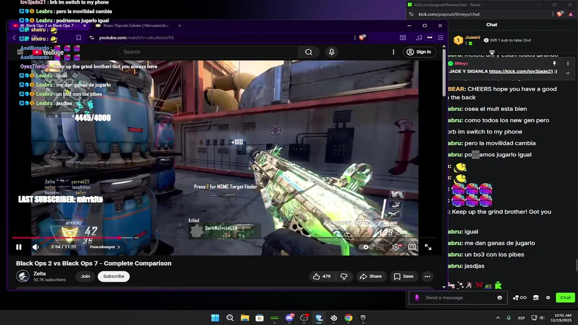Screen dimensions: 578x325
Task: Dislike the video
Action: pos(344,276)
